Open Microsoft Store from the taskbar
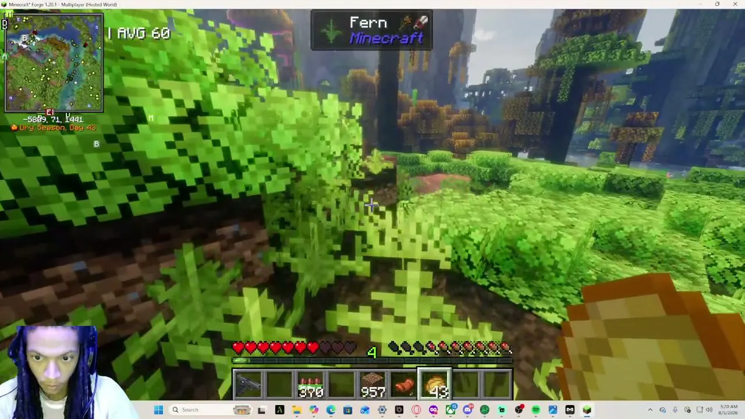 pos(347,410)
